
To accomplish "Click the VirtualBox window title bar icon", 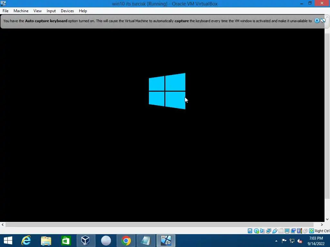I will 3,3.
